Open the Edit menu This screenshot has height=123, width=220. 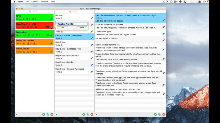click(x=27, y=2)
